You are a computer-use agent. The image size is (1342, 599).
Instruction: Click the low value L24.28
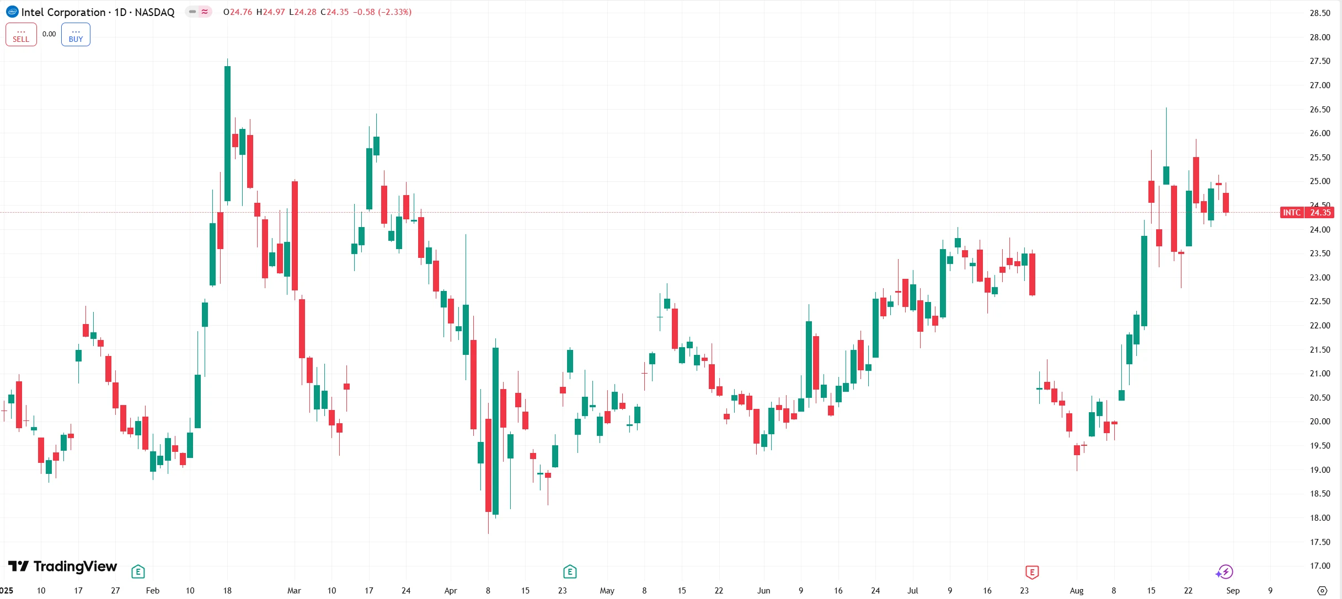pos(303,12)
